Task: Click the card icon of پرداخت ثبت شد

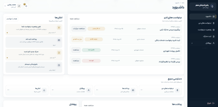Action: (x=59, y=40)
